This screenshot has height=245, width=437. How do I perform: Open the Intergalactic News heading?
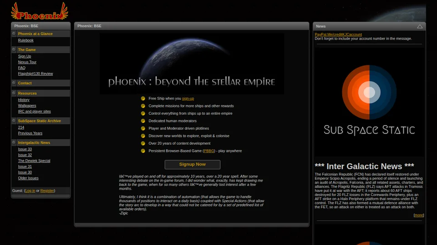[x=34, y=142]
